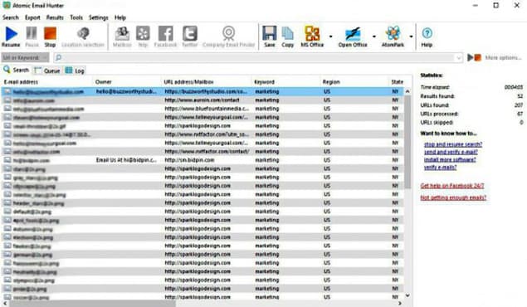The height and width of the screenshot is (307, 527).
Task: Sort by the Keyword column header
Action: pyautogui.click(x=286, y=82)
